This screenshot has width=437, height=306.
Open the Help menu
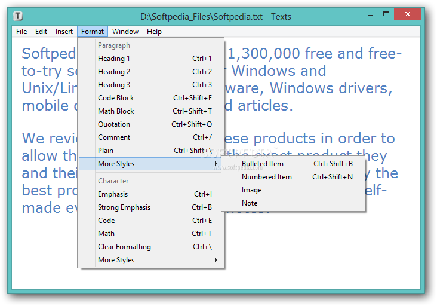coord(154,32)
